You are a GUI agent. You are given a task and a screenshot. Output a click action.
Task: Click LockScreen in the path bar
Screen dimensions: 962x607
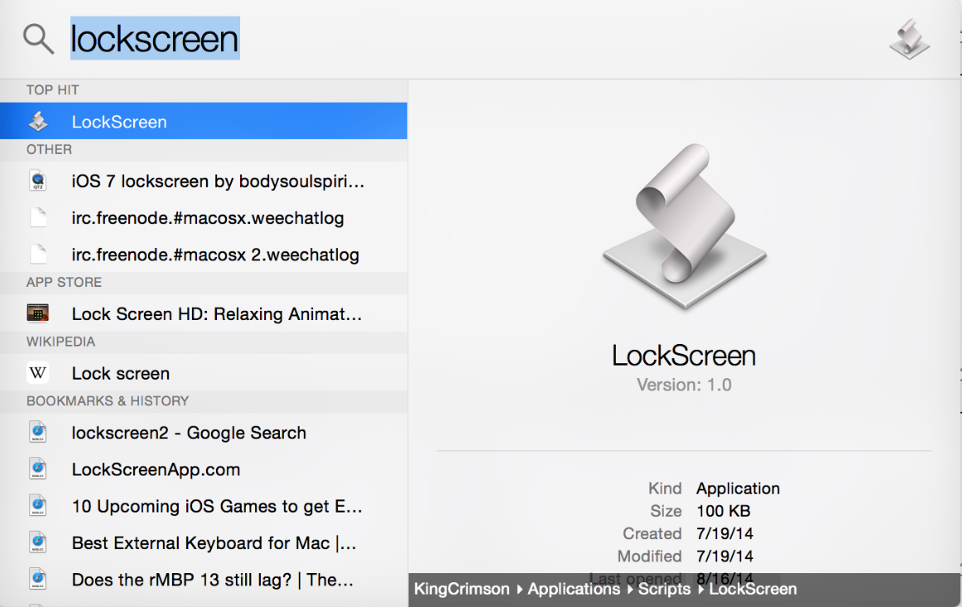tap(753, 589)
